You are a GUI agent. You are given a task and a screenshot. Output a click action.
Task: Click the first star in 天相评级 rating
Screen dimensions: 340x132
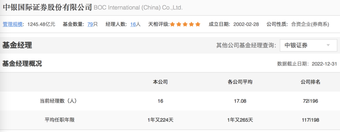click(x=173, y=25)
